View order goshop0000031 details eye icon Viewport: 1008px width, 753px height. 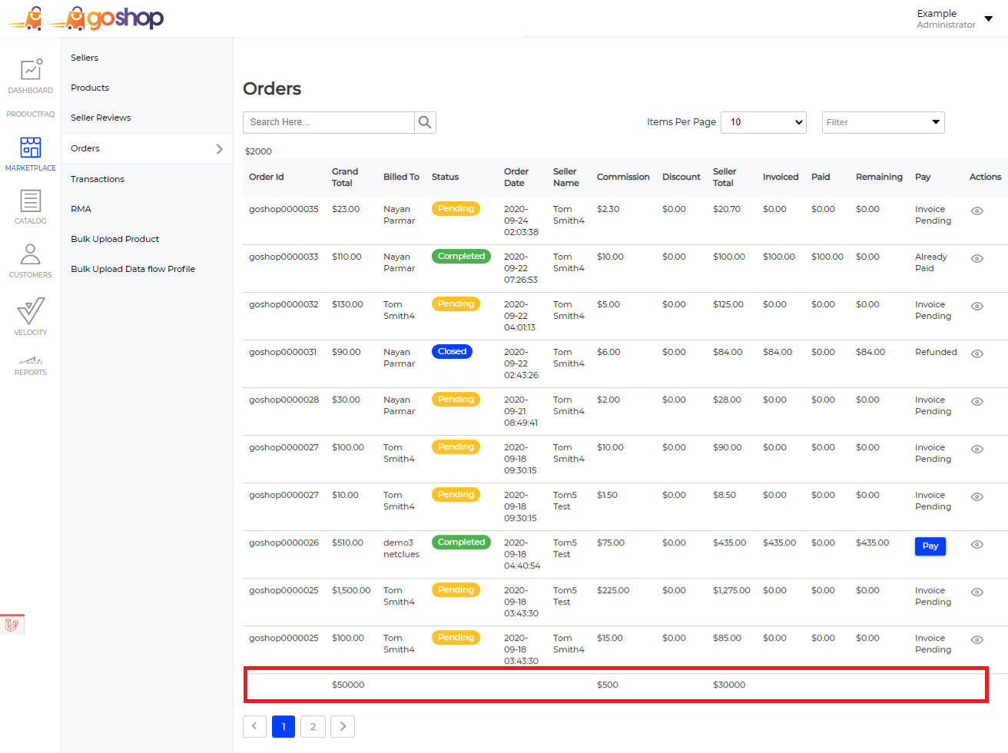click(x=977, y=353)
